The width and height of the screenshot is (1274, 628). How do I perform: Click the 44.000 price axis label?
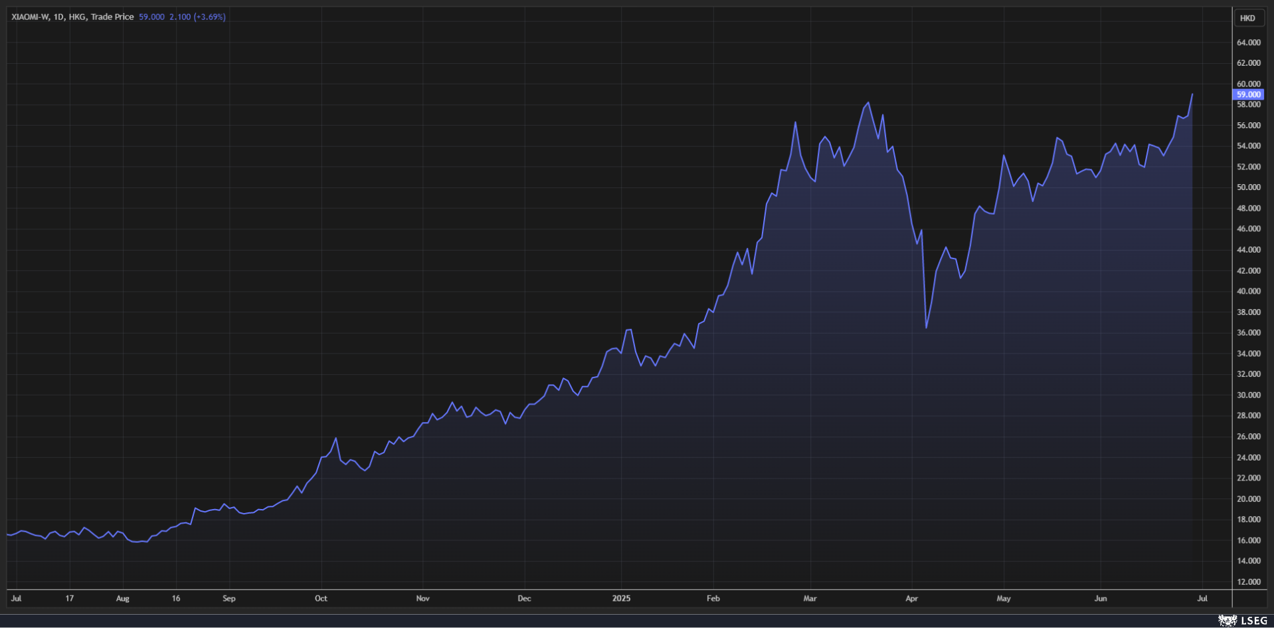point(1248,250)
